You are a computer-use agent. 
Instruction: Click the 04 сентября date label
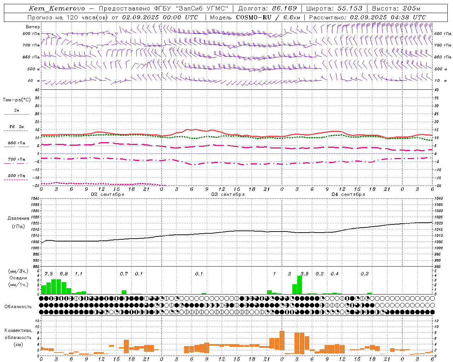pyautogui.click(x=348, y=194)
